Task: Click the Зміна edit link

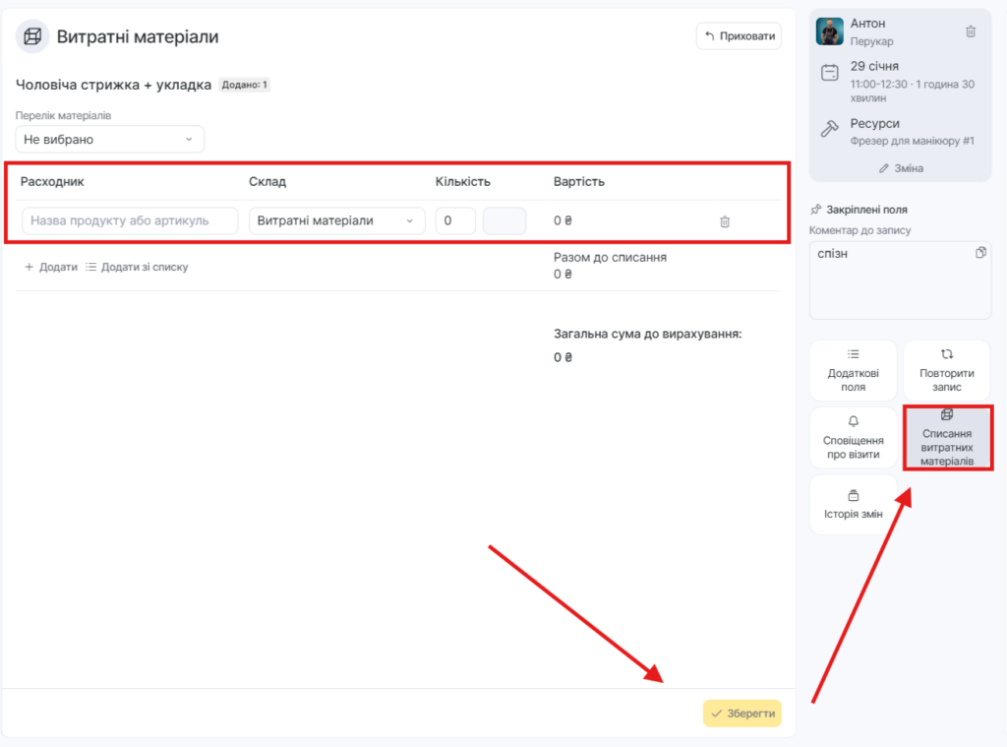Action: click(901, 168)
